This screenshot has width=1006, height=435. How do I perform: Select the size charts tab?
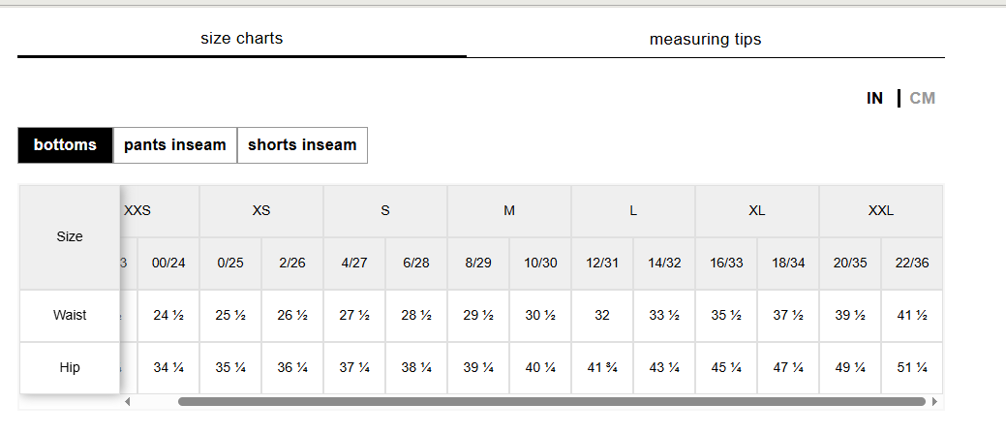pyautogui.click(x=242, y=39)
